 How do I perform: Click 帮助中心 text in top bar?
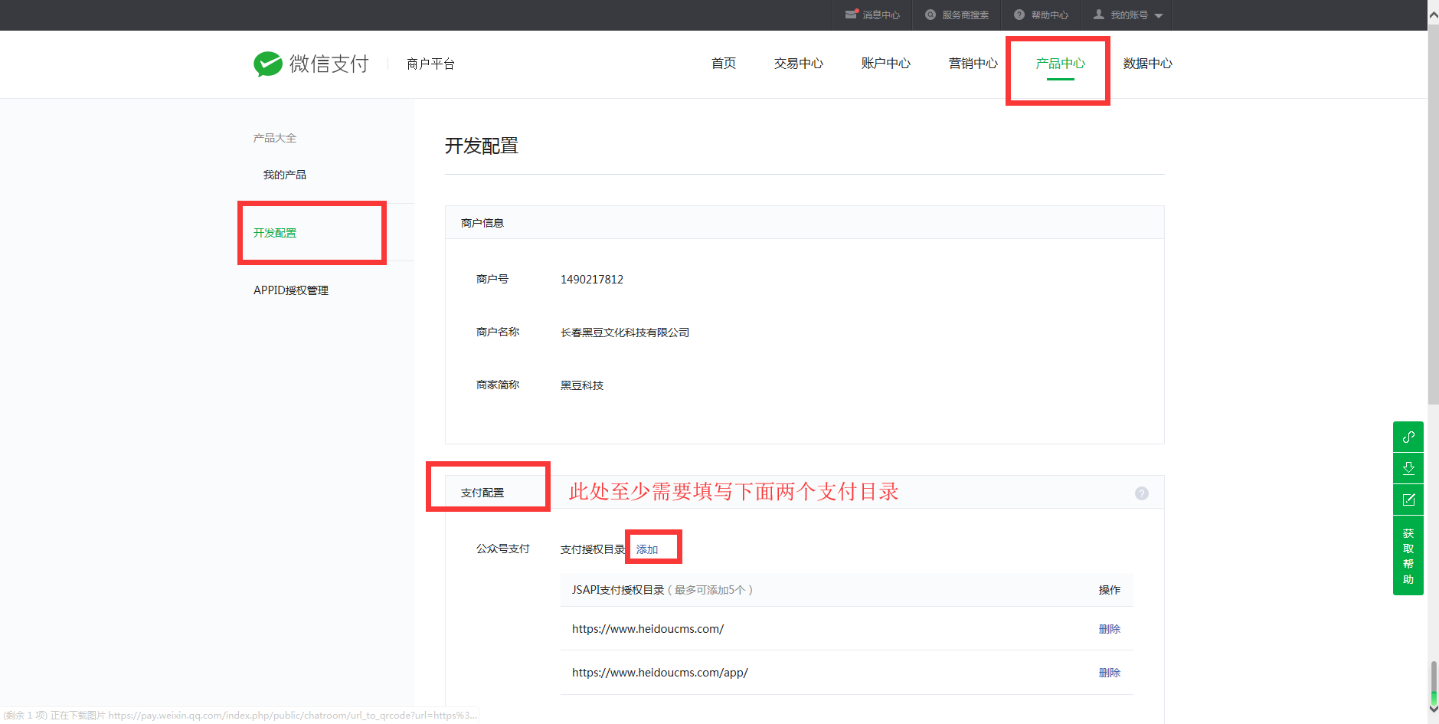click(1050, 15)
